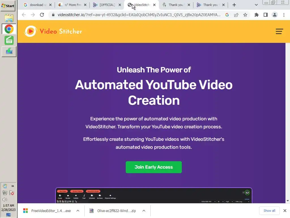Click the 'Automated YouTube Video Creation' heading
290x218 pixels.
click(154, 92)
